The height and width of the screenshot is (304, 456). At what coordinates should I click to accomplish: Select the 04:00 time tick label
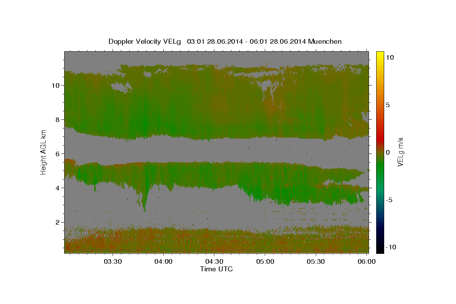pyautogui.click(x=164, y=261)
